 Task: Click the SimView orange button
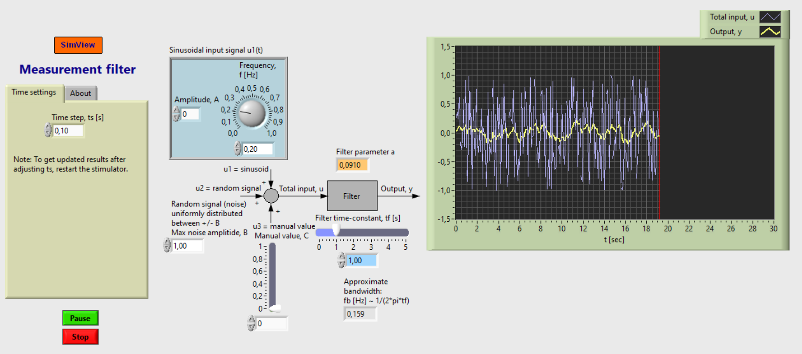(x=78, y=45)
